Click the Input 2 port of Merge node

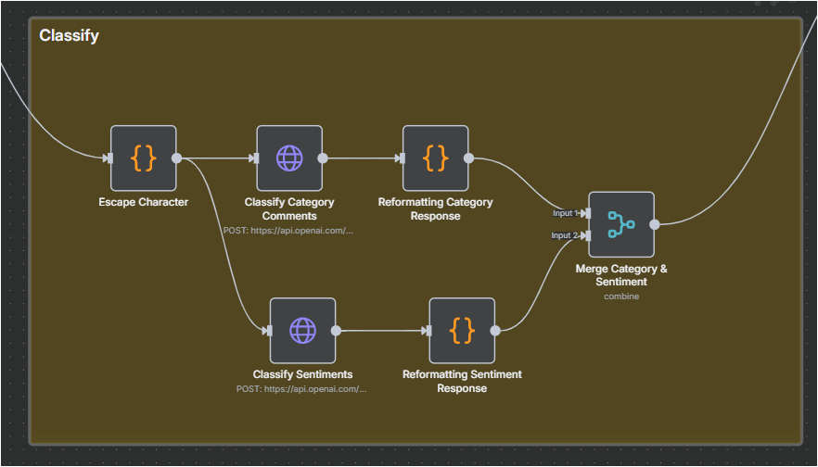tap(588, 235)
